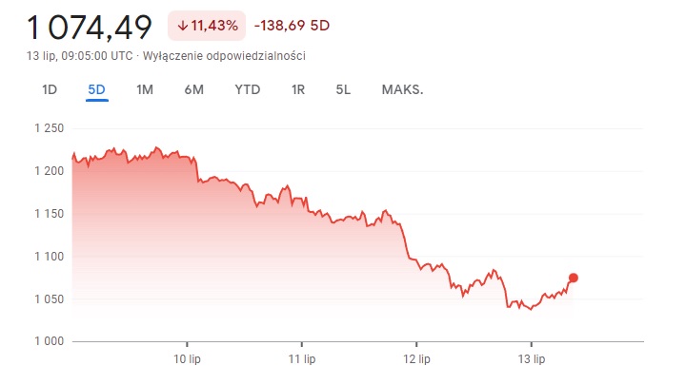Screen dimensions: 686x385
Task: Select the 5D time range tab
Action: coord(96,90)
